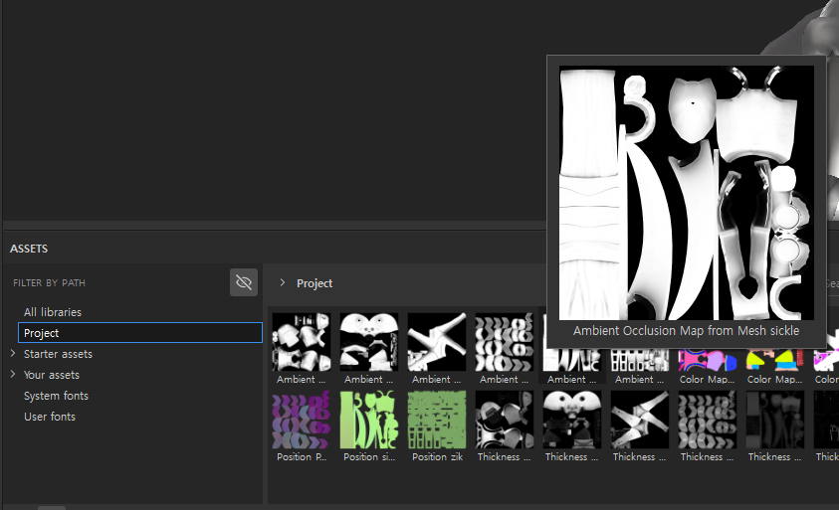Click the chevron before the Project breadcrumb
The height and width of the screenshot is (510, 839).
(283, 283)
